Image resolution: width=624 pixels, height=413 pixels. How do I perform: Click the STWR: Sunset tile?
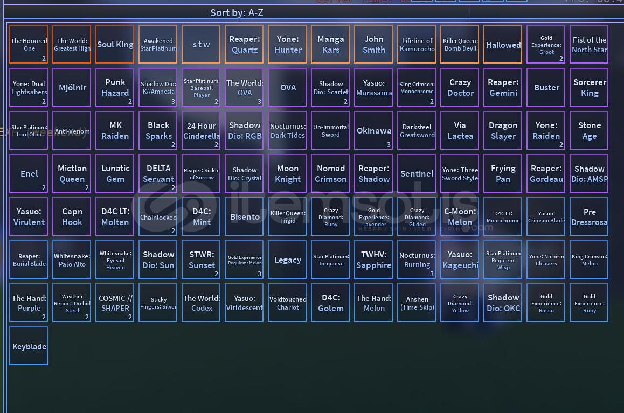(x=201, y=260)
